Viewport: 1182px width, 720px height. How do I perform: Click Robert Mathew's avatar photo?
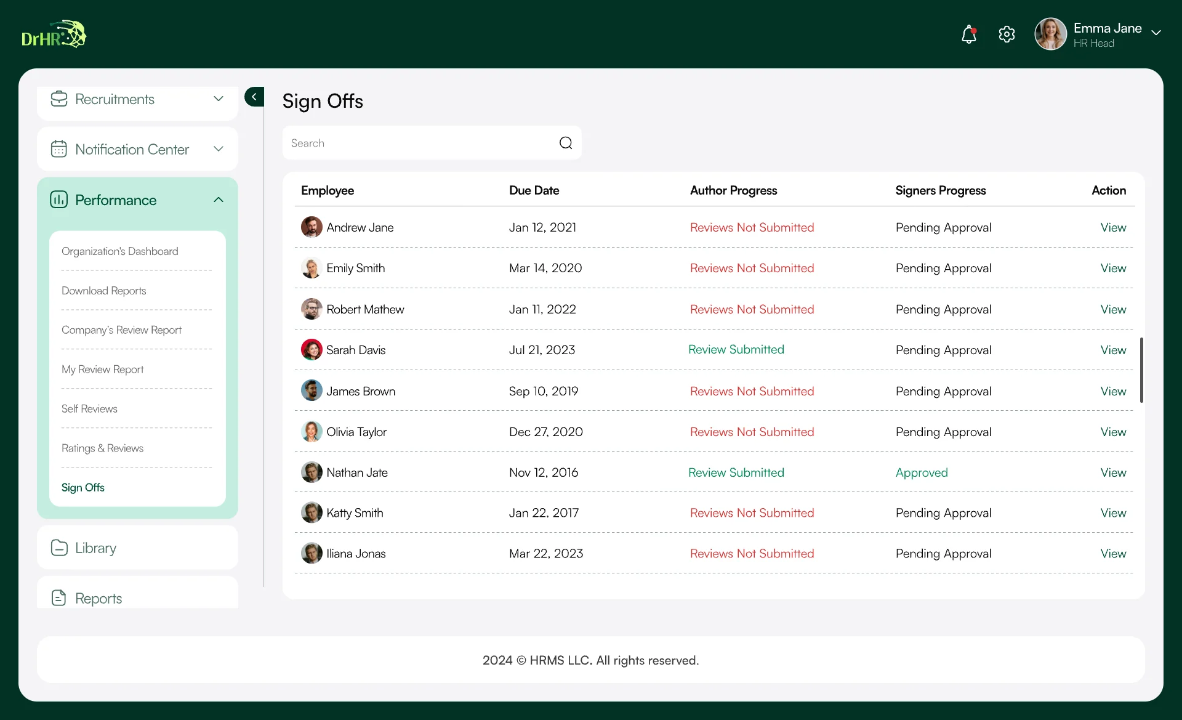(312, 309)
